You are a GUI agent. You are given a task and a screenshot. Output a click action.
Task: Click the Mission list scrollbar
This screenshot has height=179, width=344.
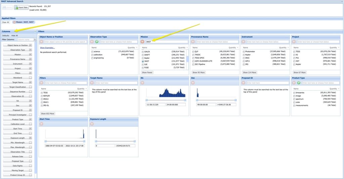click(187, 60)
